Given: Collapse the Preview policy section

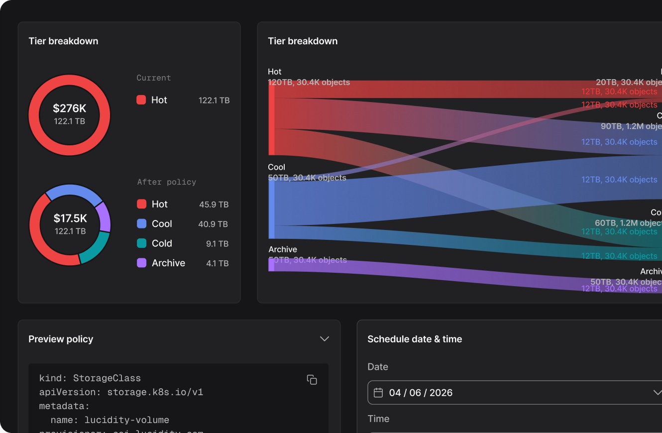Looking at the screenshot, I should [x=325, y=339].
